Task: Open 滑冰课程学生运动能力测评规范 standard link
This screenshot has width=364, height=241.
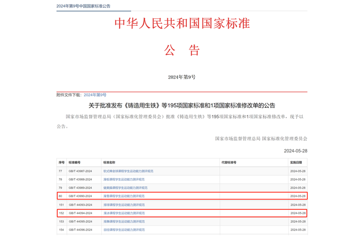Action: [124, 213]
